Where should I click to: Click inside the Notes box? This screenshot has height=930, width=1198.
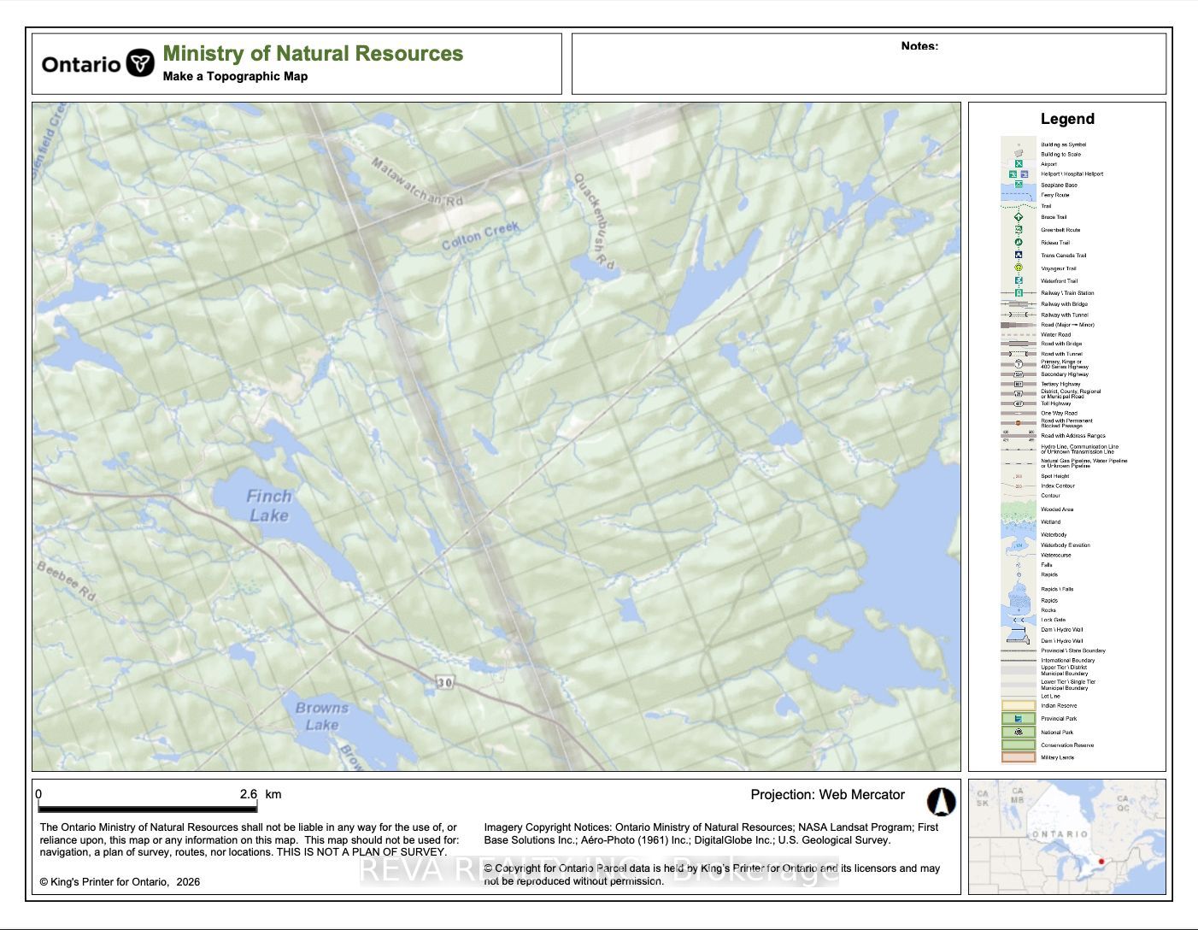868,70
